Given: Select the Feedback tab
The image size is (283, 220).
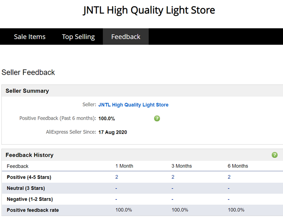Looking at the screenshot, I should [x=126, y=36].
